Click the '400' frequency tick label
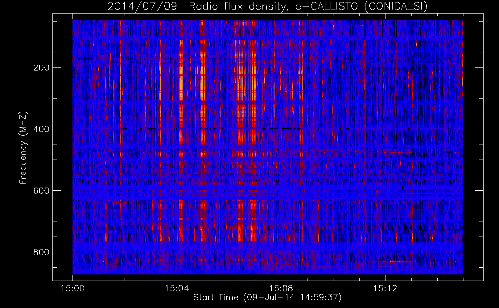 click(41, 129)
